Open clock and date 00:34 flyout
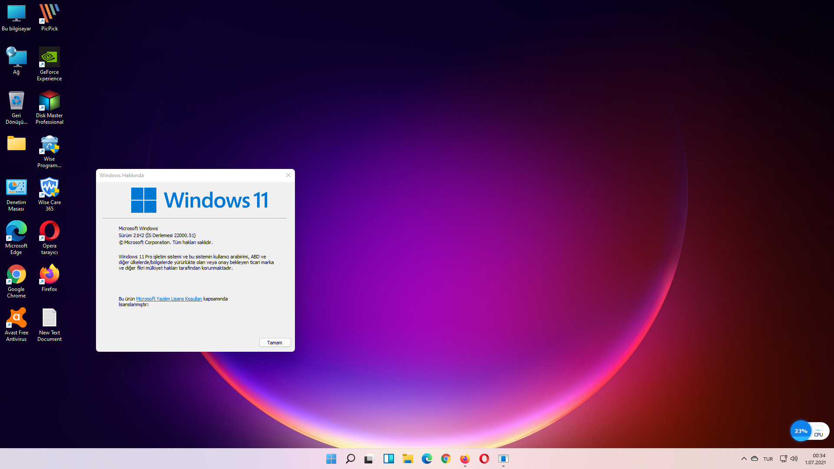Screen dimensions: 834x469 [x=815, y=459]
